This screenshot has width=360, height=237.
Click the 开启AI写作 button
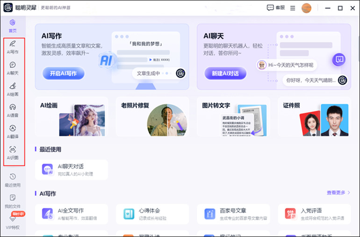pos(64,74)
